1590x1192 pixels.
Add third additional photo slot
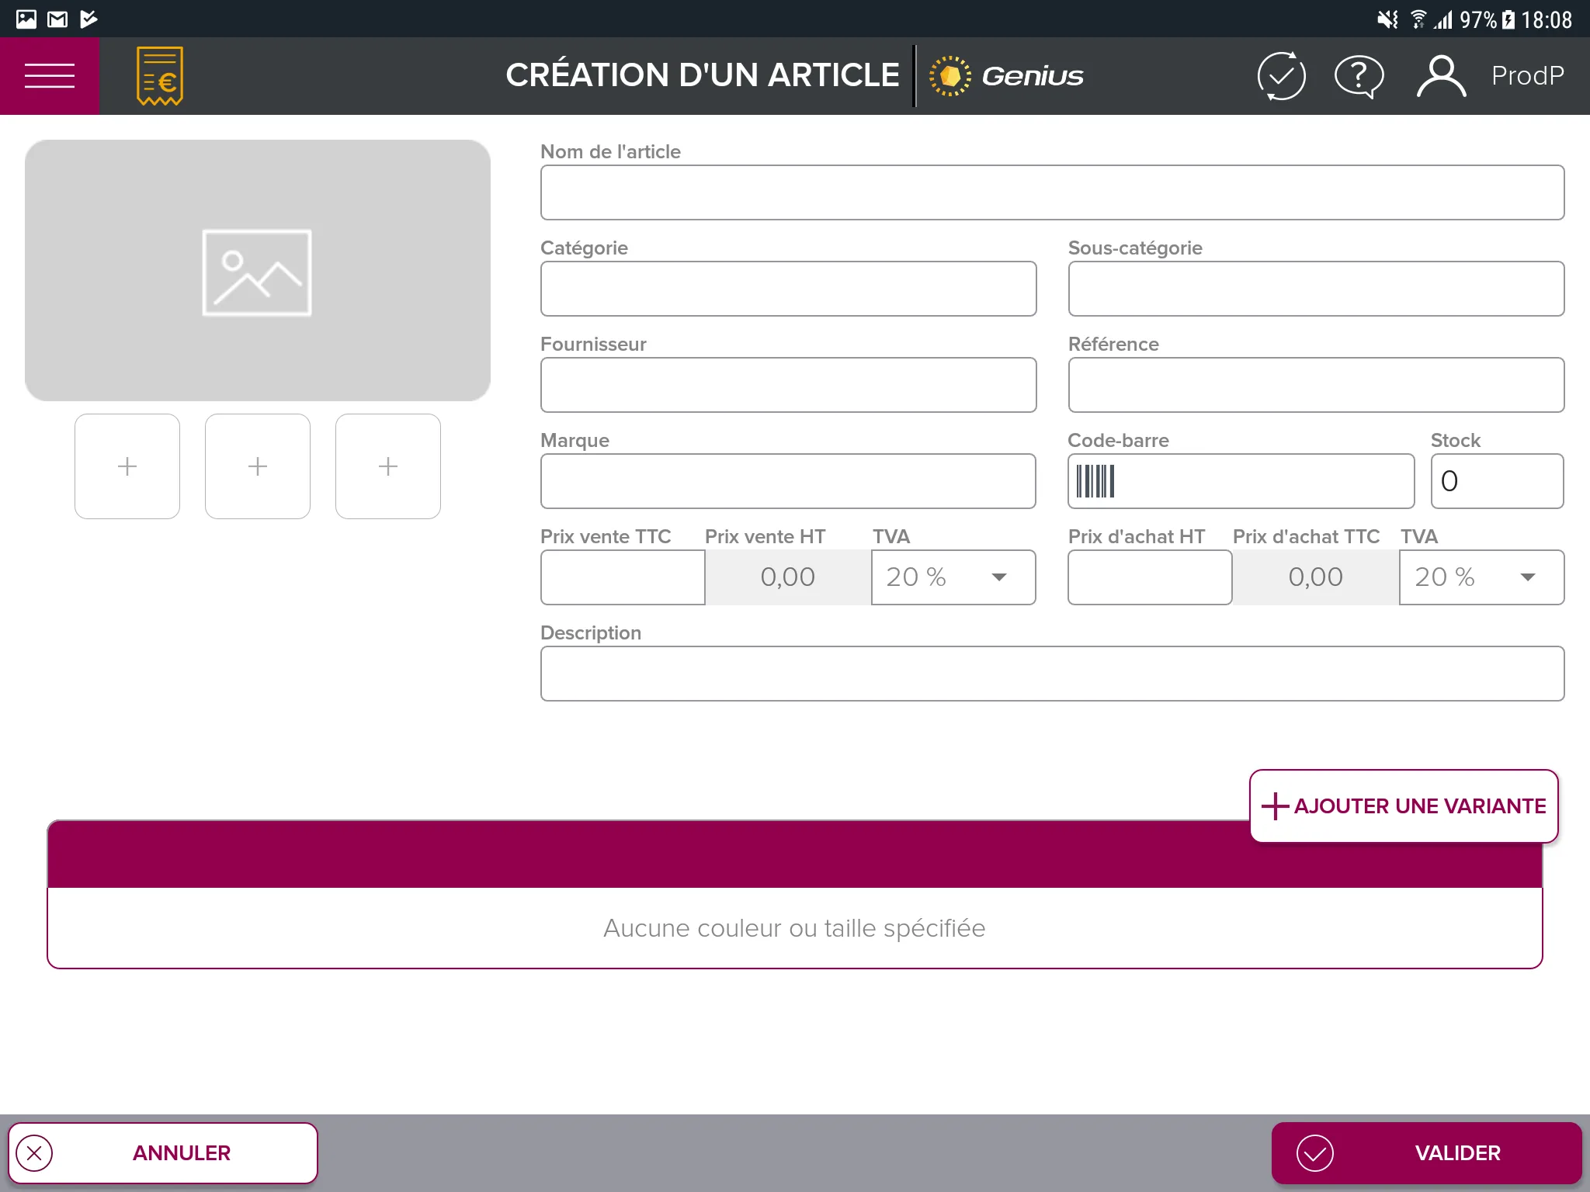[x=388, y=466]
